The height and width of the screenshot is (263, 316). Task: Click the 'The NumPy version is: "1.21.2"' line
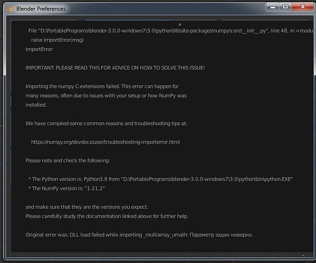pyautogui.click(x=67, y=188)
